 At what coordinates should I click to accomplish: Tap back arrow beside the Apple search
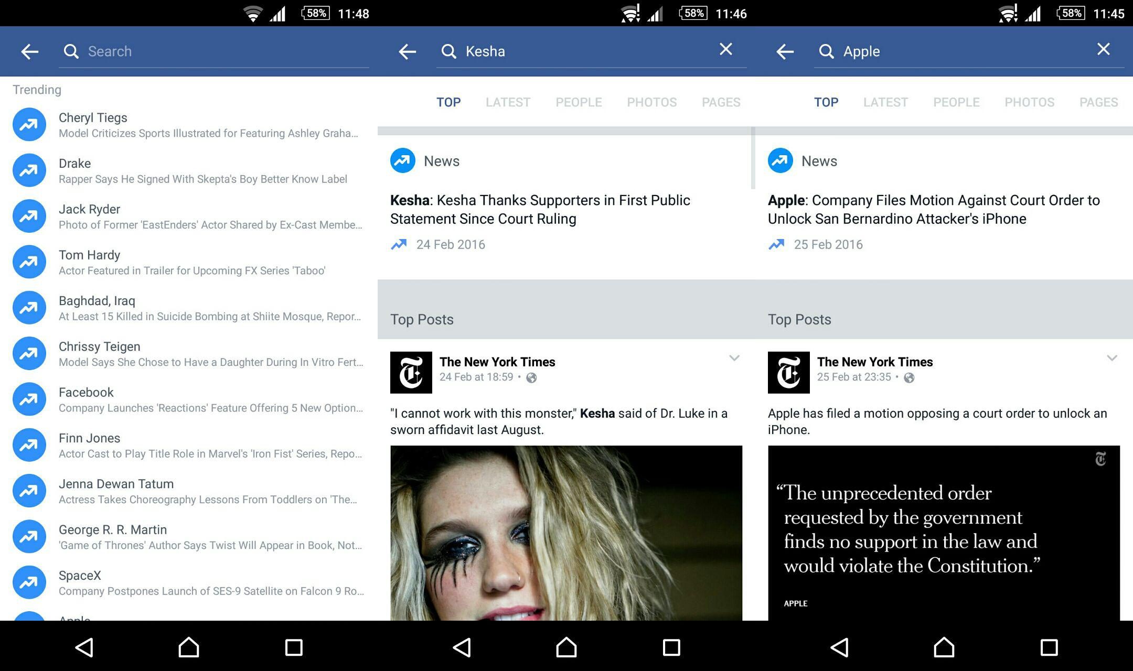(785, 51)
